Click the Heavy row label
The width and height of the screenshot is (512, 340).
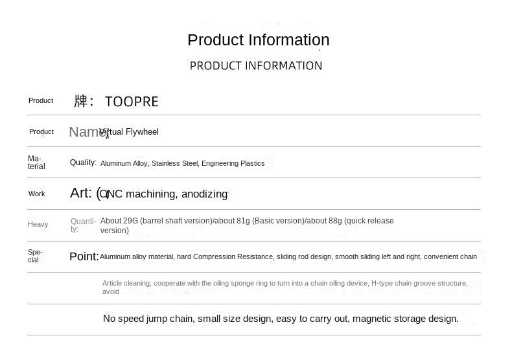tap(38, 225)
